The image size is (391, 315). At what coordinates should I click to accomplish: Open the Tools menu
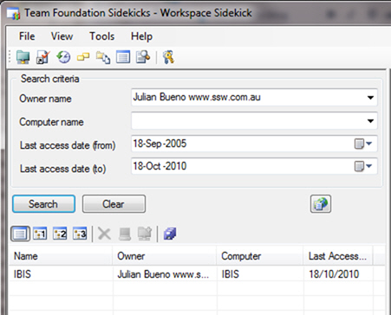click(101, 36)
